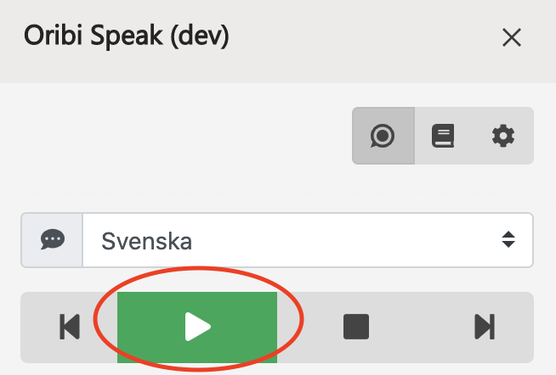Select the skip-to-end arrow icon

(x=485, y=327)
